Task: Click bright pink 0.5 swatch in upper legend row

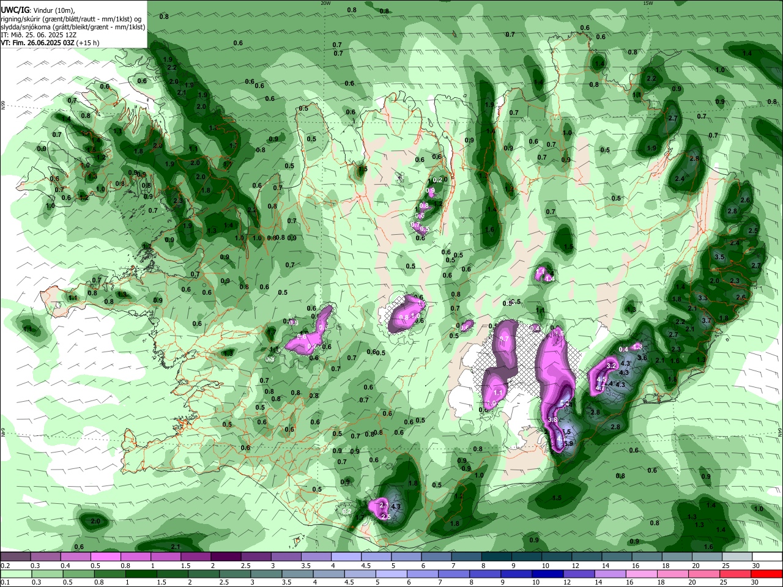Action: tap(105, 556)
